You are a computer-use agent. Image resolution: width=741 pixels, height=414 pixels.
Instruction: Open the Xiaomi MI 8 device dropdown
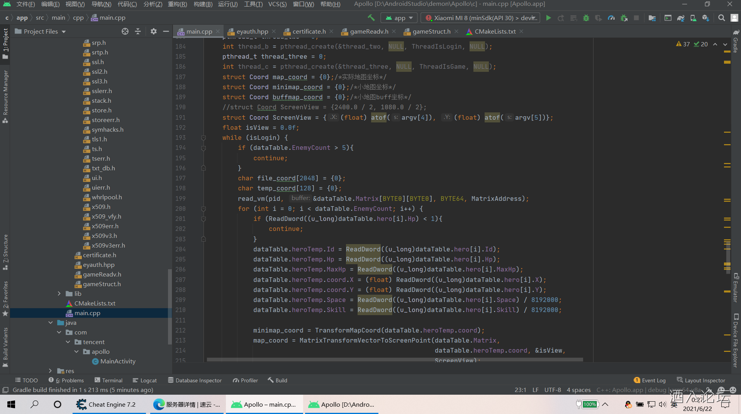(x=481, y=18)
